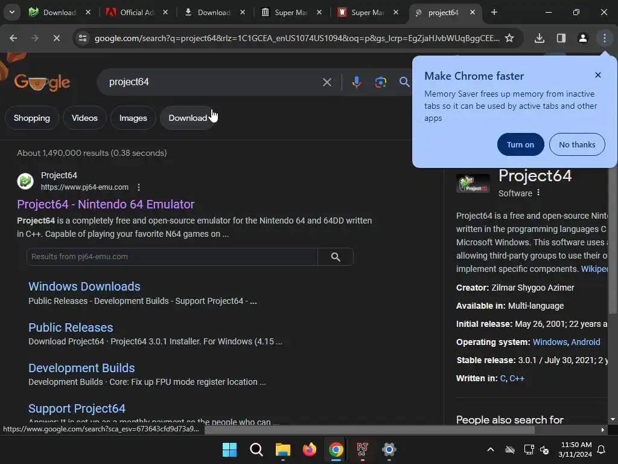
Task: Open the Settings gear on the taskbar
Action: pos(389,449)
